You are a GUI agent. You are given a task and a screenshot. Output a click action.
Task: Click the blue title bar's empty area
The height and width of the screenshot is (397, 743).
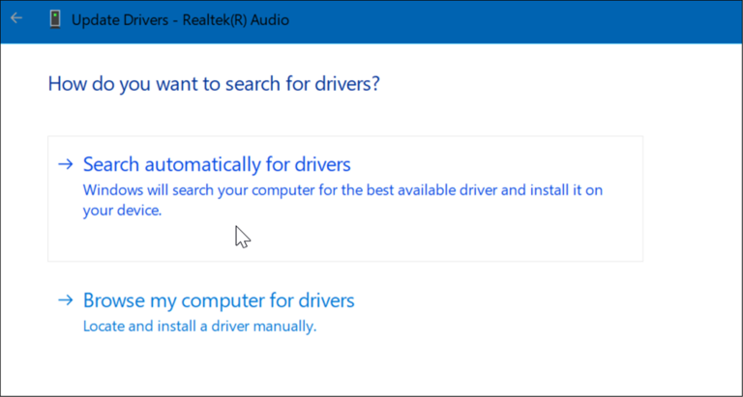[512, 21]
